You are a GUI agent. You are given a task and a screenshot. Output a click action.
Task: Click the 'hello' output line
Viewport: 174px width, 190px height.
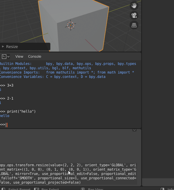[x=5, y=116]
